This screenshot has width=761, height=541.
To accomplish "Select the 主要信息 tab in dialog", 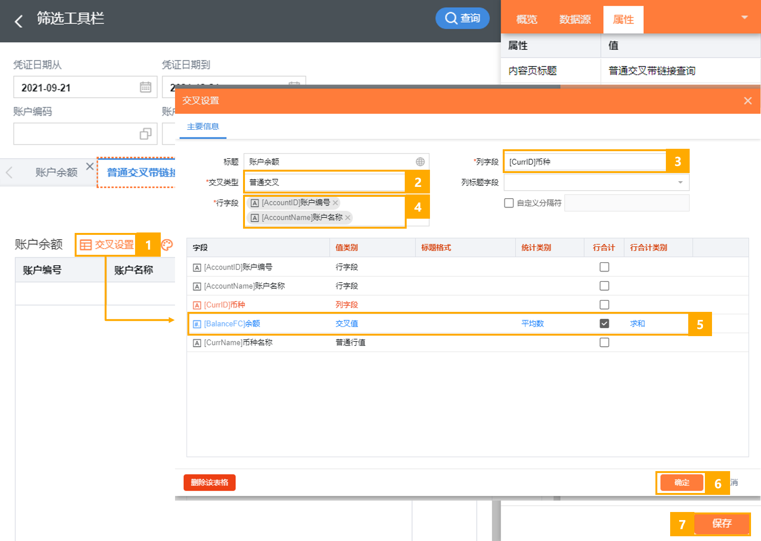I will tap(203, 126).
